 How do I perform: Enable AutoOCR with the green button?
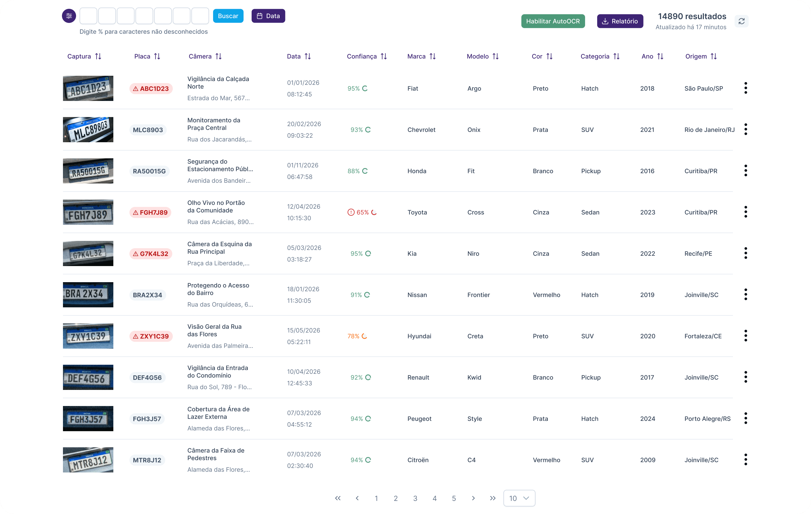553,21
